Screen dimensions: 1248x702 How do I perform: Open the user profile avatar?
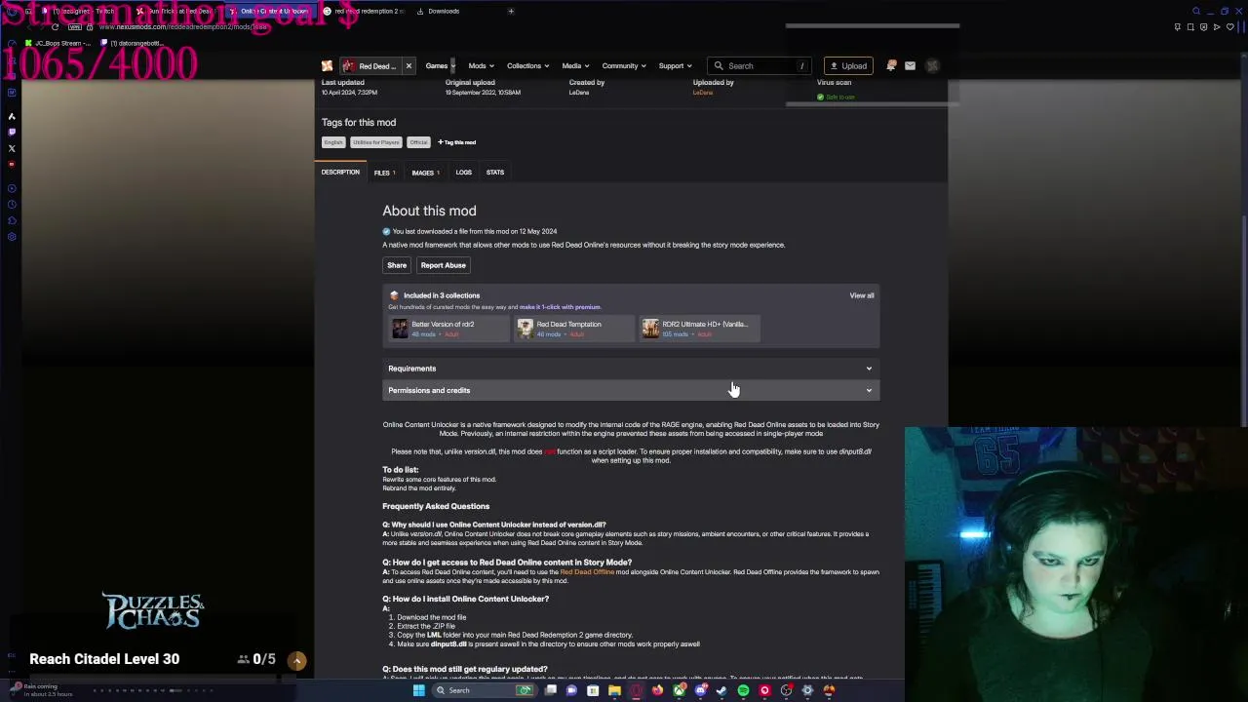click(932, 66)
